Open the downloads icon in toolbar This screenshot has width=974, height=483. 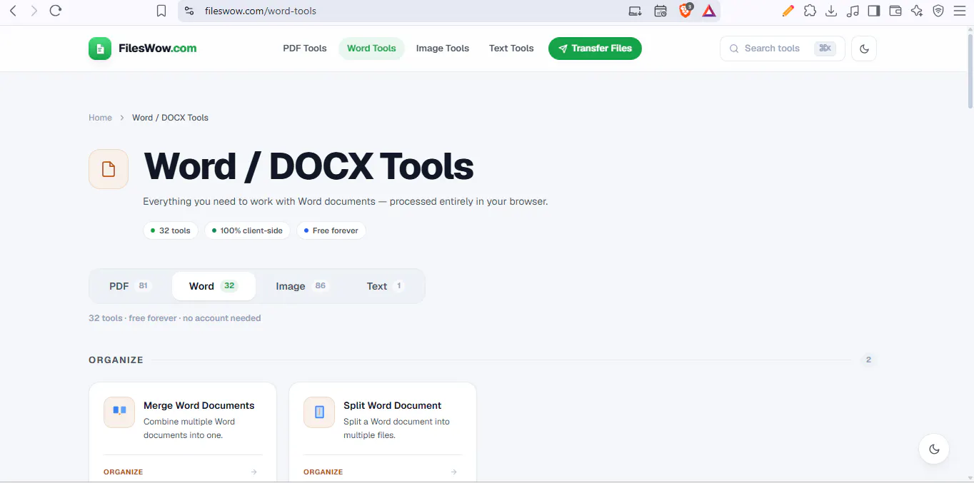(x=831, y=11)
